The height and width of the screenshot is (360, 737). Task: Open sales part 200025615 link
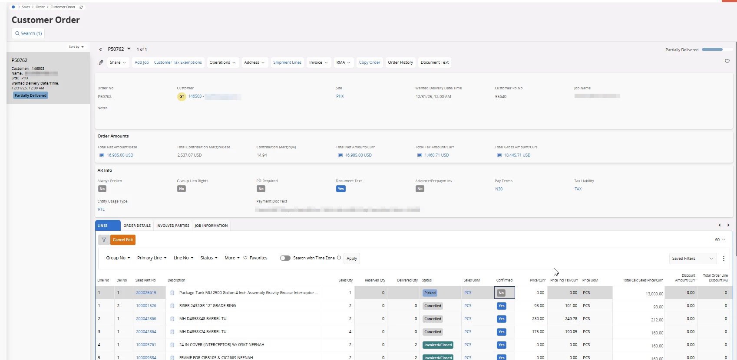click(x=146, y=293)
